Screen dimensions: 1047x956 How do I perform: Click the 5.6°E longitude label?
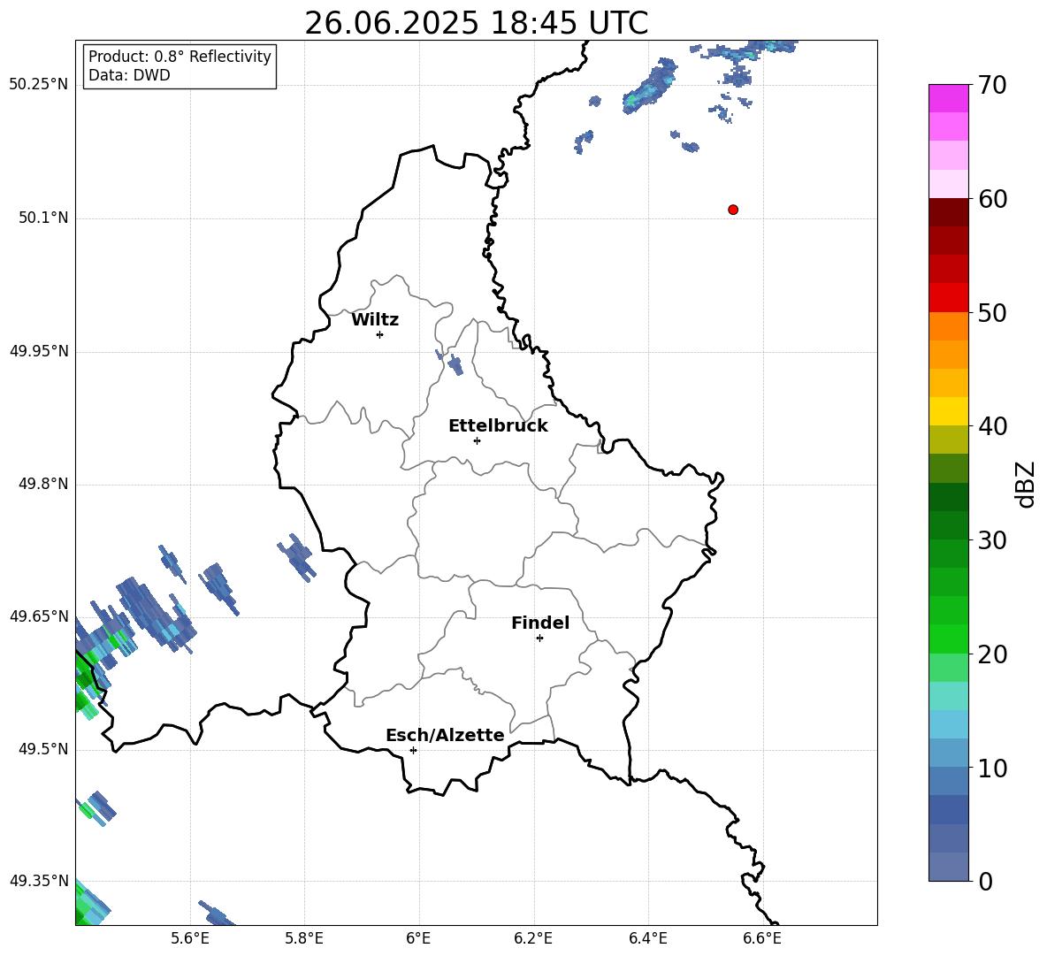pos(190,938)
